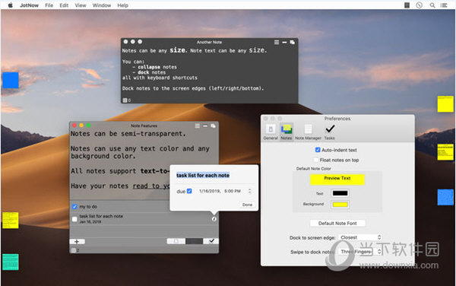This screenshot has width=456, height=286.
Task: Uncheck the 'my to do' task
Action: click(x=74, y=207)
